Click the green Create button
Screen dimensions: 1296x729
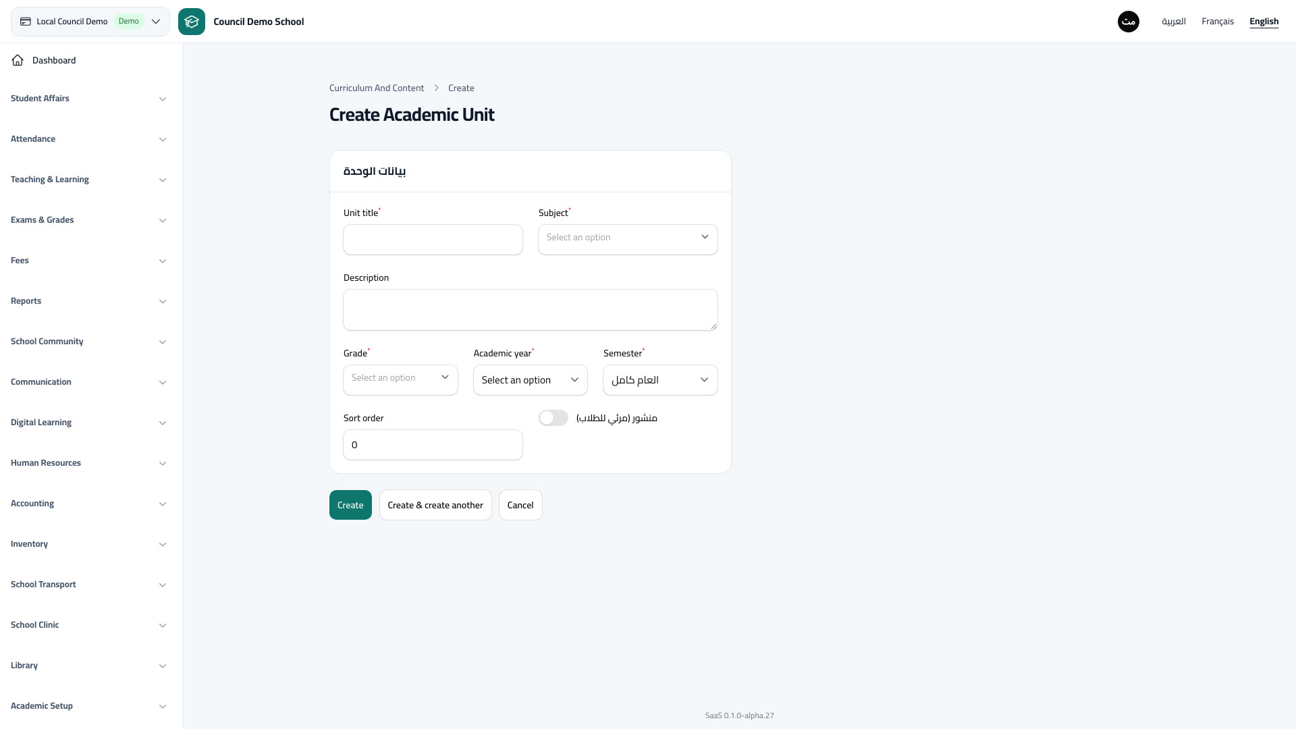(x=350, y=505)
